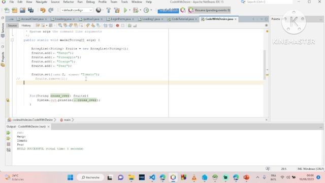Open VLC media player from taskbar
This screenshot has height=183, width=325.
point(194,177)
